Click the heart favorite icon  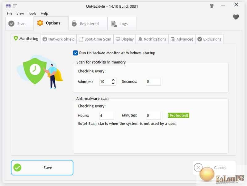point(236,17)
